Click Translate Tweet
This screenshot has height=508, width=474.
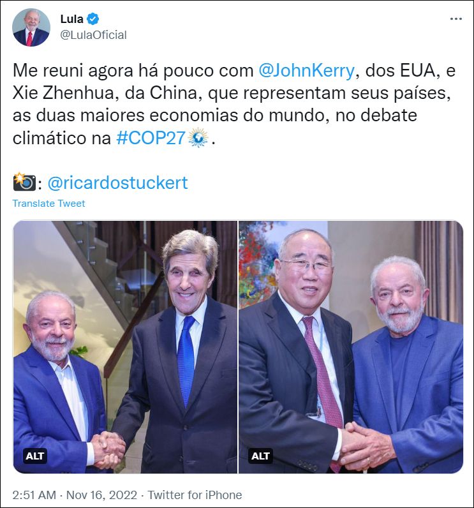coord(48,204)
